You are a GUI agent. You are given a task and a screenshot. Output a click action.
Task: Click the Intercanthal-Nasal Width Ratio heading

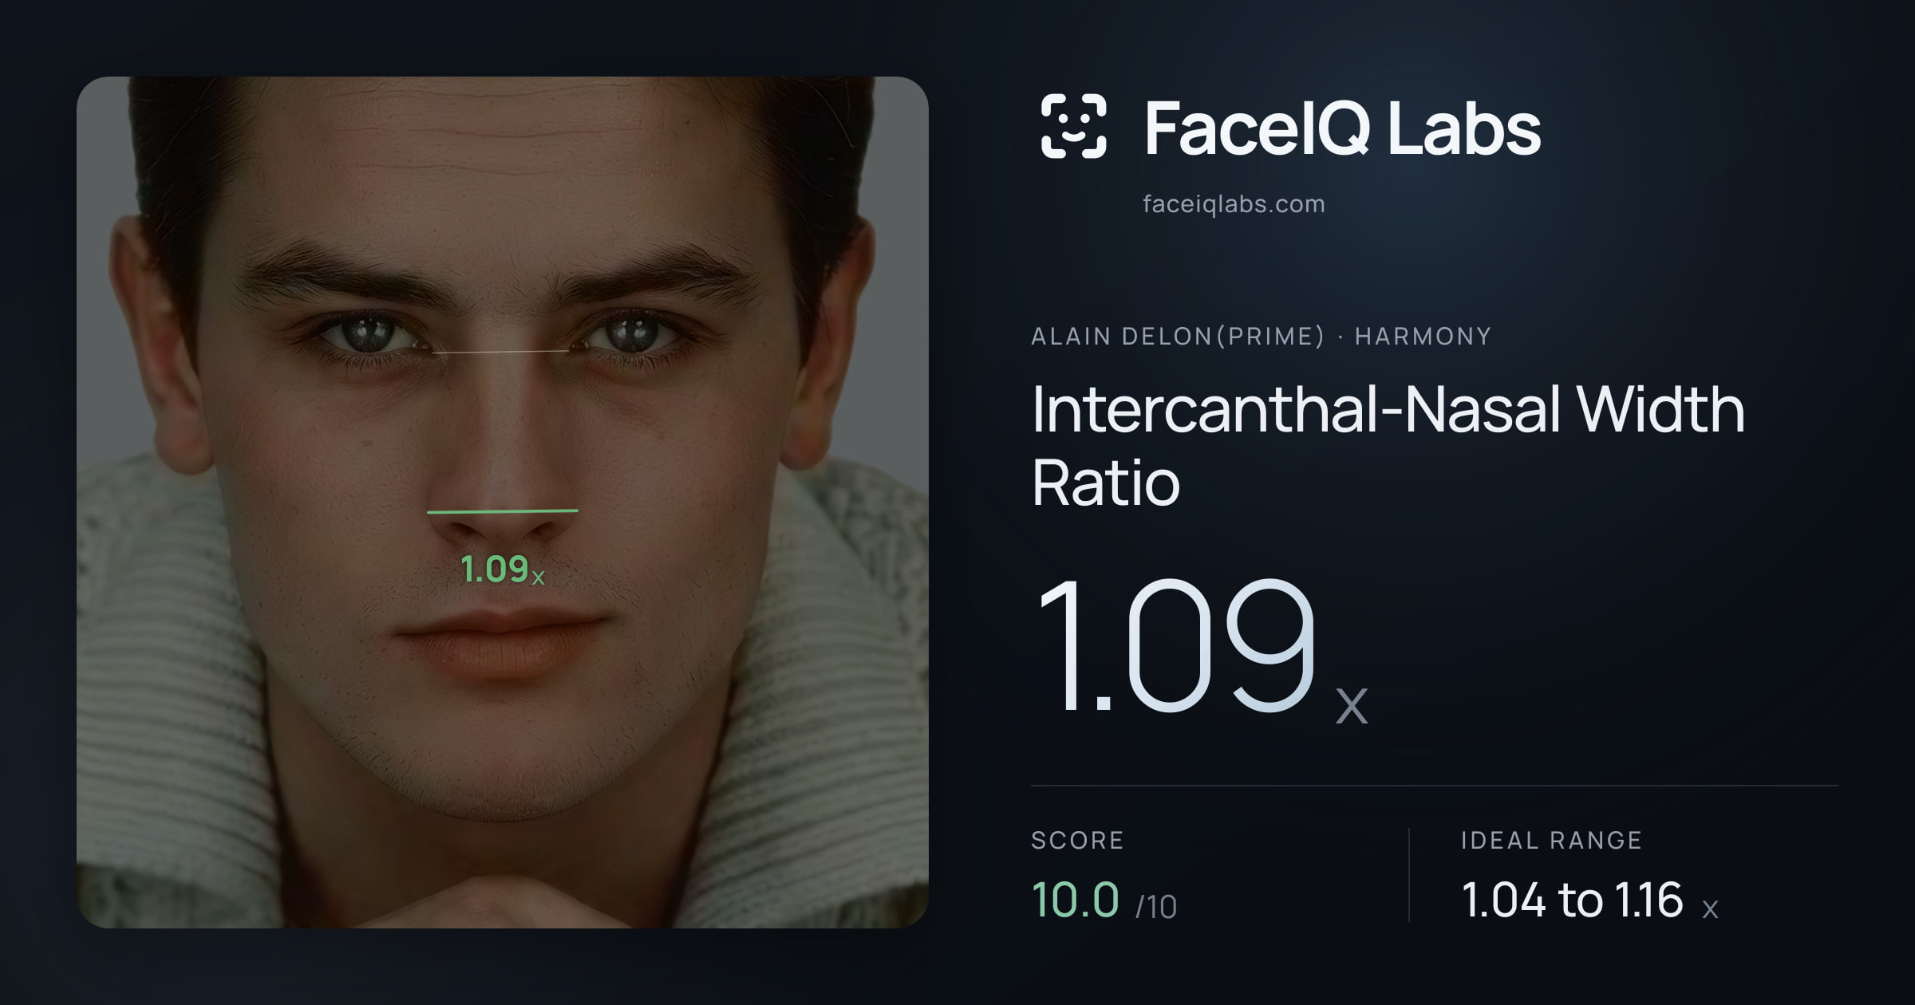[x=1388, y=445]
